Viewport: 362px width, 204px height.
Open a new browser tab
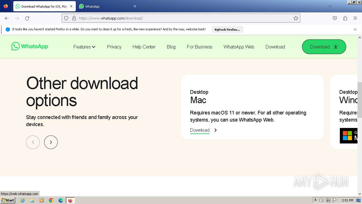click(x=145, y=6)
